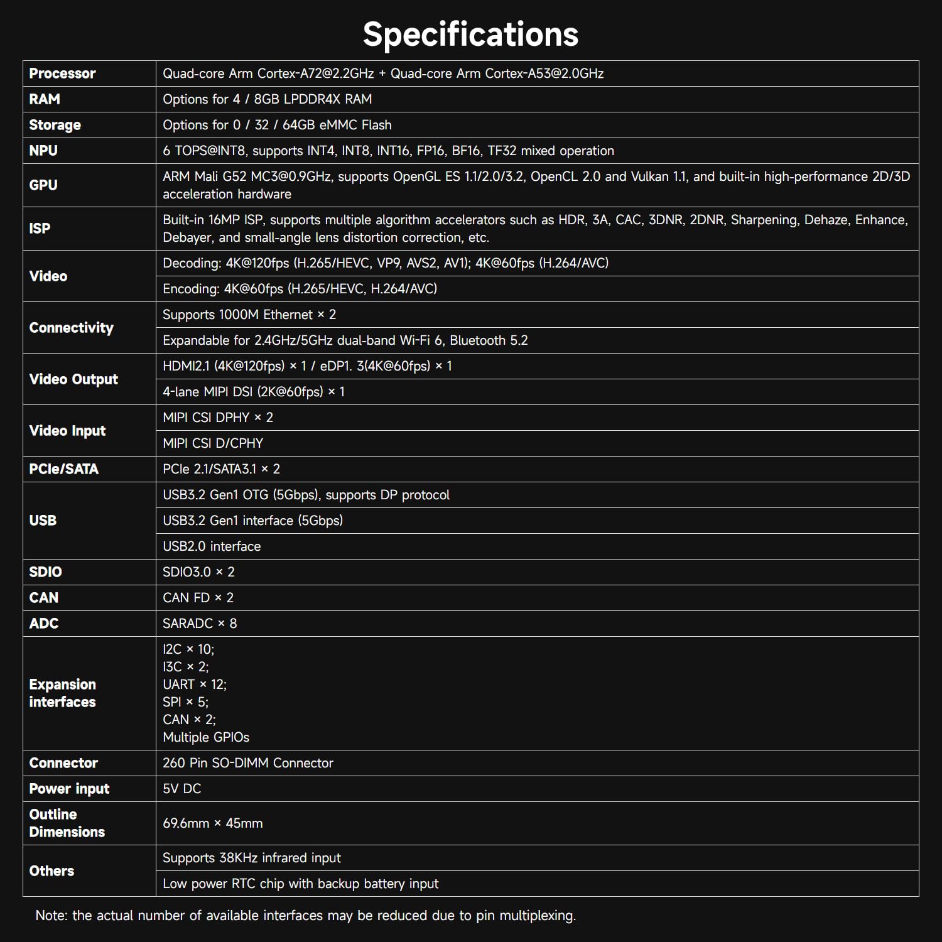Select the Storage eMMC Flash value
Viewport: 942px width, 942px height.
(x=277, y=125)
